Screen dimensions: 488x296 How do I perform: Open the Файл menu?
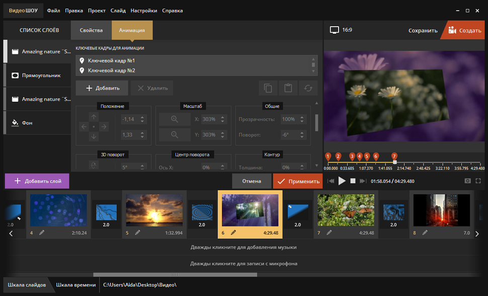pos(53,11)
